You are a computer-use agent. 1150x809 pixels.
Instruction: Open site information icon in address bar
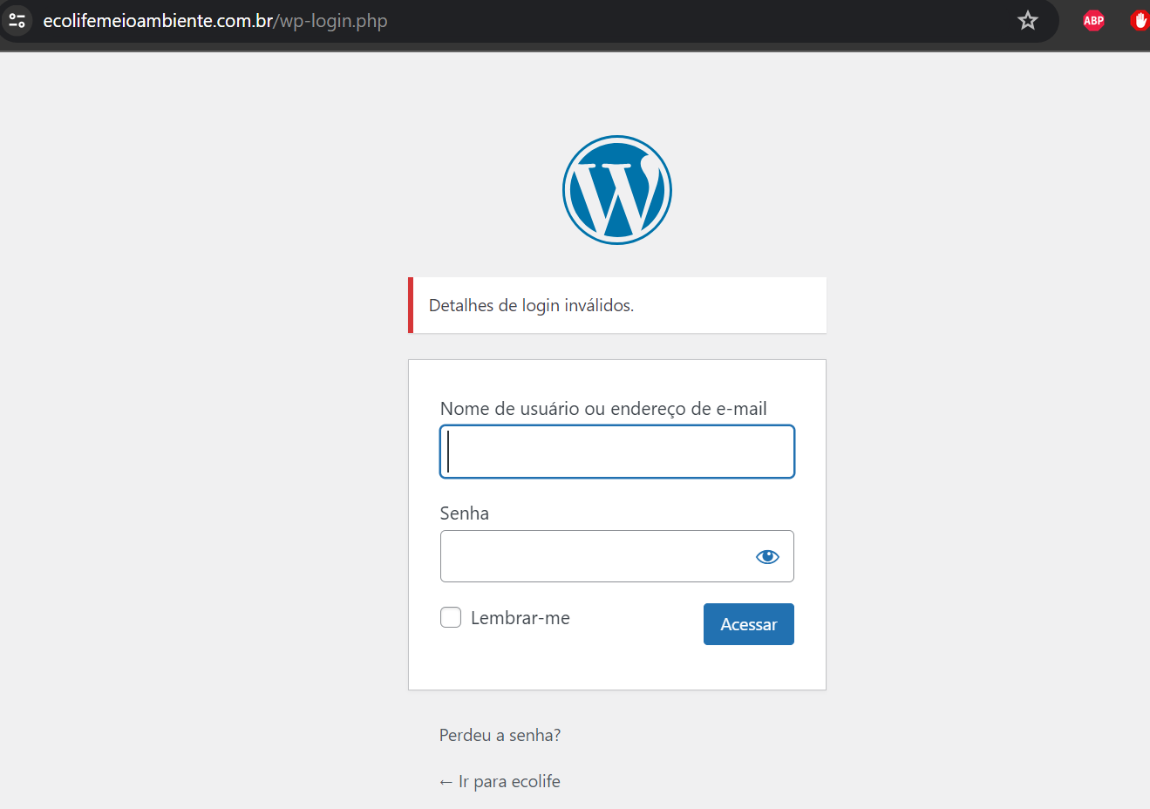coord(17,20)
